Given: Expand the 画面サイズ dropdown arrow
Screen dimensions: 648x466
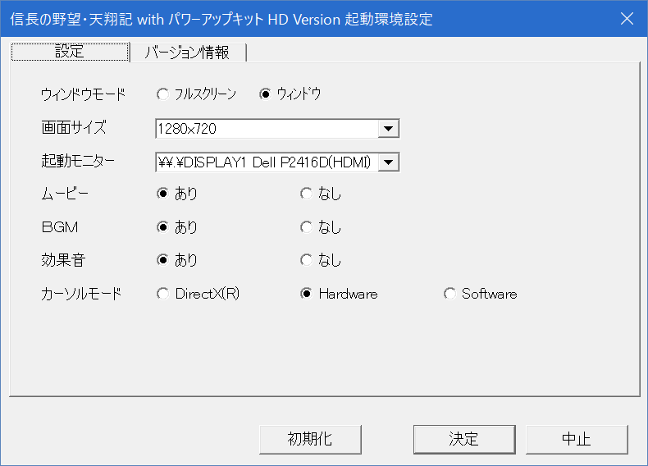Looking at the screenshot, I should (389, 129).
